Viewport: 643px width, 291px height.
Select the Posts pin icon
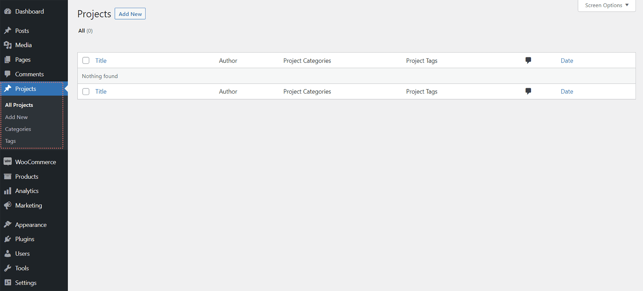[x=8, y=31]
